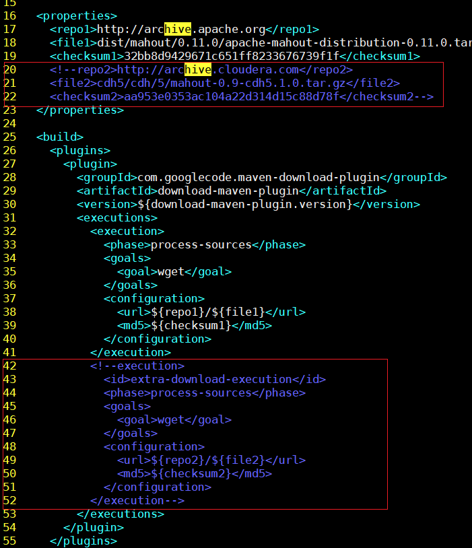Click the commented goals opening tag on line 45
The image size is (472, 548).
[127, 407]
